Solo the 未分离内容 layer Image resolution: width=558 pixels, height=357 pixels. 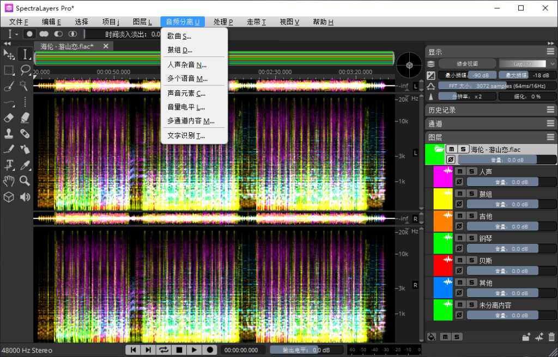coord(471,305)
